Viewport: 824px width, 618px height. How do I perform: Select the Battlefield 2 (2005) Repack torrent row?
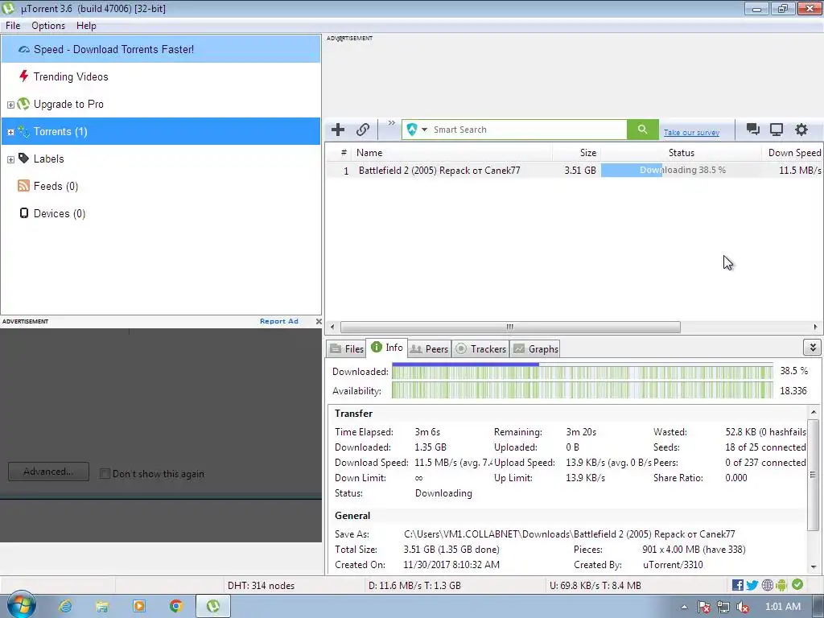(574, 171)
